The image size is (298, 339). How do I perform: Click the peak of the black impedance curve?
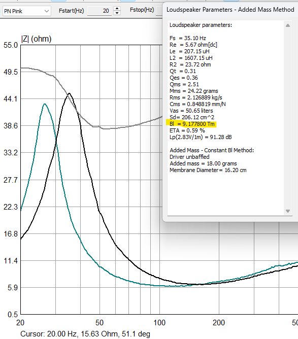click(69, 93)
